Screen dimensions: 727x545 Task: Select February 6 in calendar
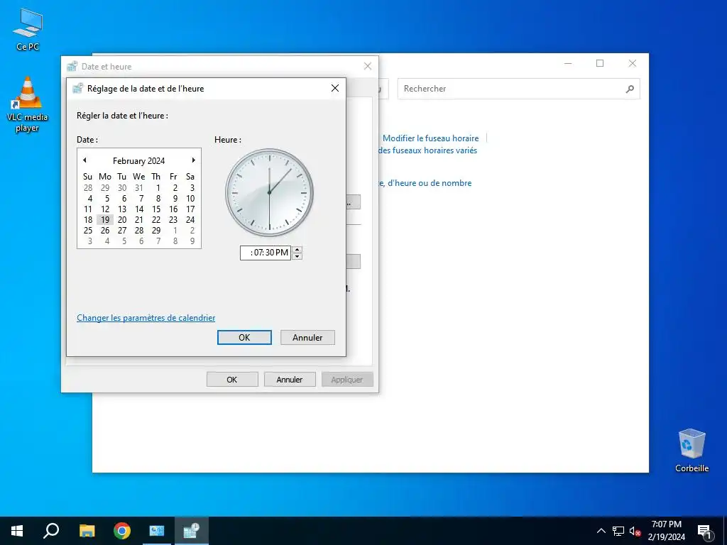tap(124, 199)
